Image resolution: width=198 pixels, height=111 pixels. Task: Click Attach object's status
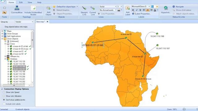click(x=184, y=14)
